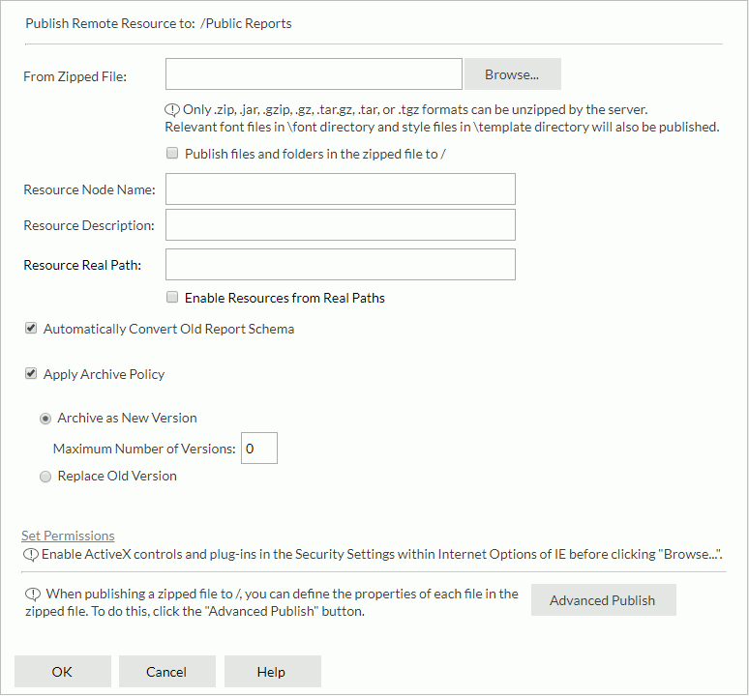Confirm with the OK button
749x696 pixels.
pos(62,672)
